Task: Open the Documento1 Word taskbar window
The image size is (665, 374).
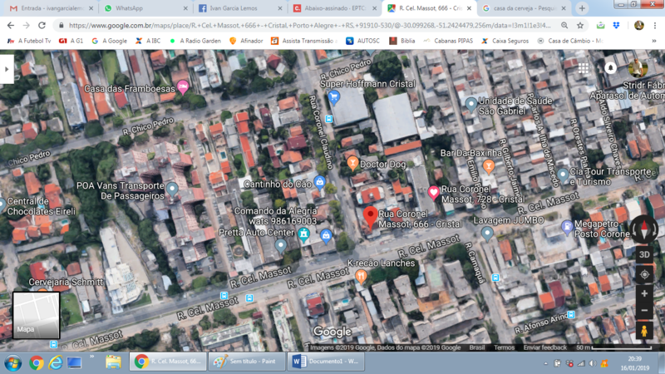Action: 326,362
